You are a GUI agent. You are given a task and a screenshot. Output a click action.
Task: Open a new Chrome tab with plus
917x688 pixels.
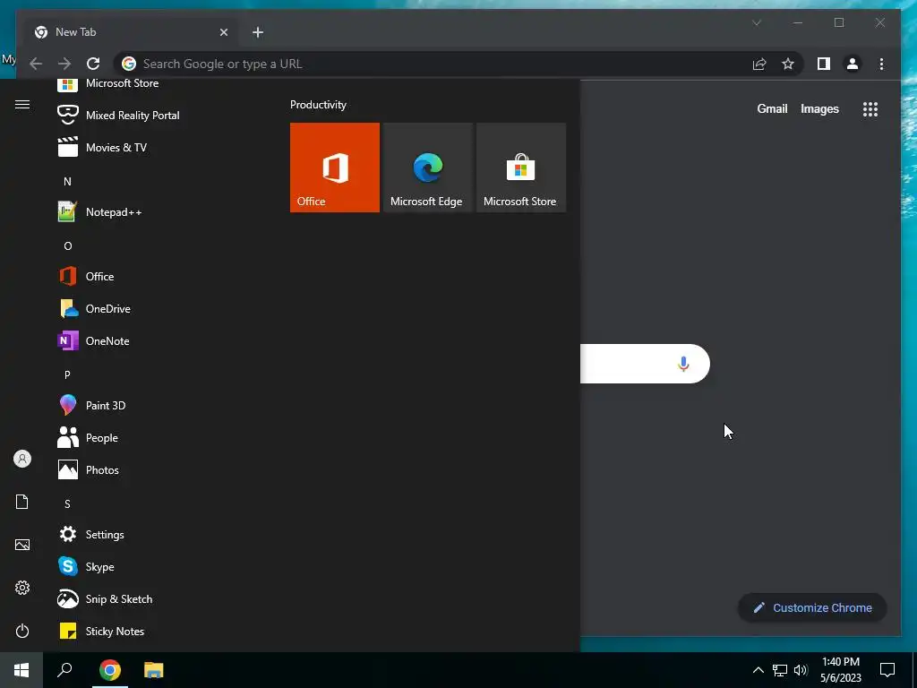tap(258, 32)
